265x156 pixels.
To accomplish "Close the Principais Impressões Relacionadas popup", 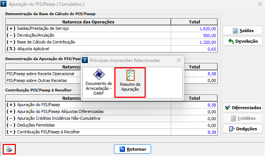I will 179,60.
